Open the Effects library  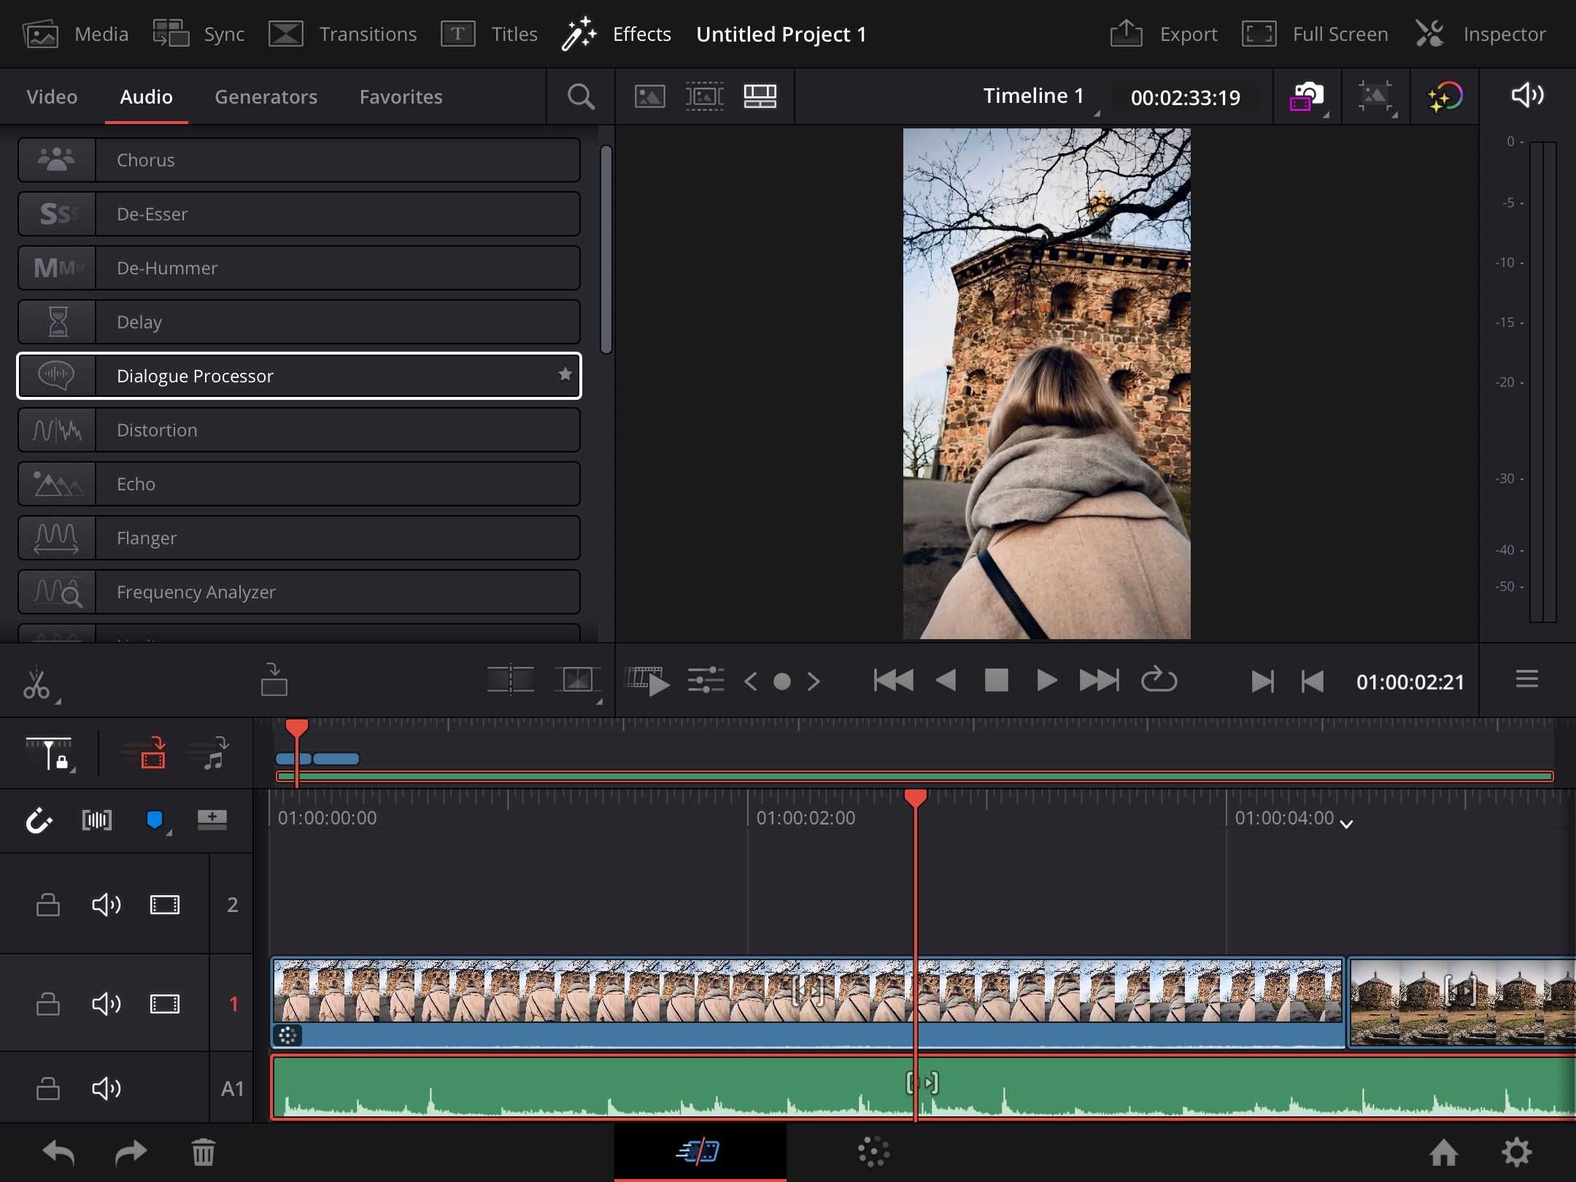[x=617, y=34]
